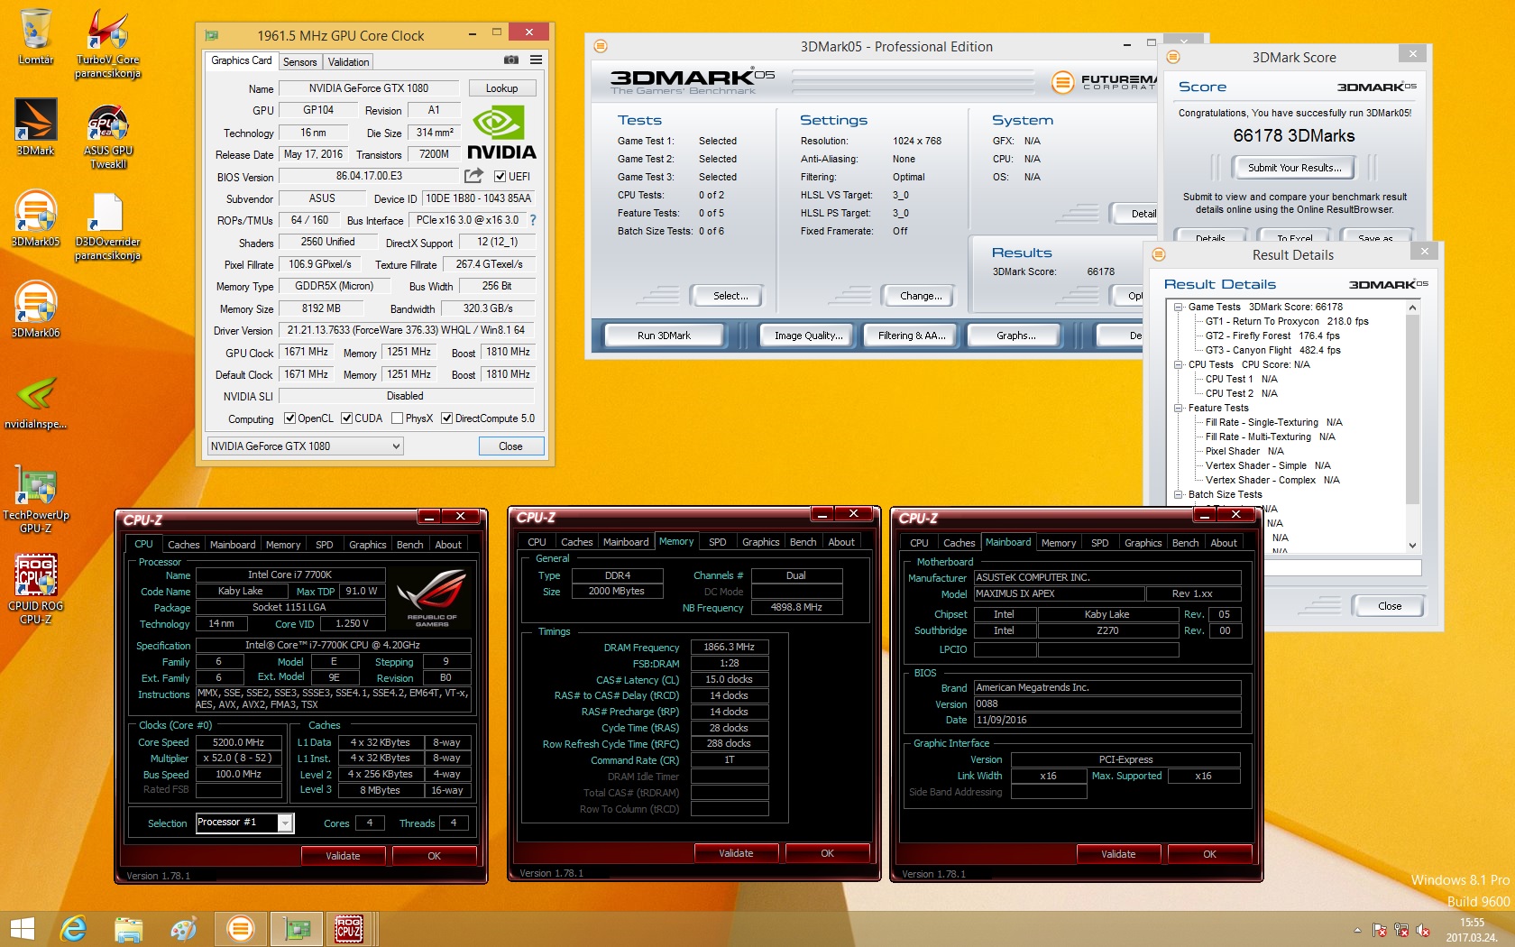Collapse Game Tests tree node

click(1179, 307)
